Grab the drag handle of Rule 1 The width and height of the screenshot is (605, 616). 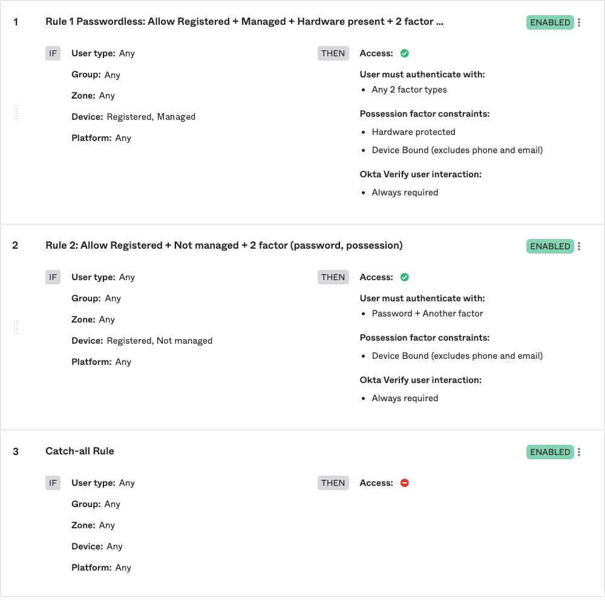[16, 113]
